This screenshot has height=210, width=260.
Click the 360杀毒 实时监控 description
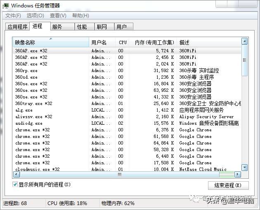click(x=199, y=70)
